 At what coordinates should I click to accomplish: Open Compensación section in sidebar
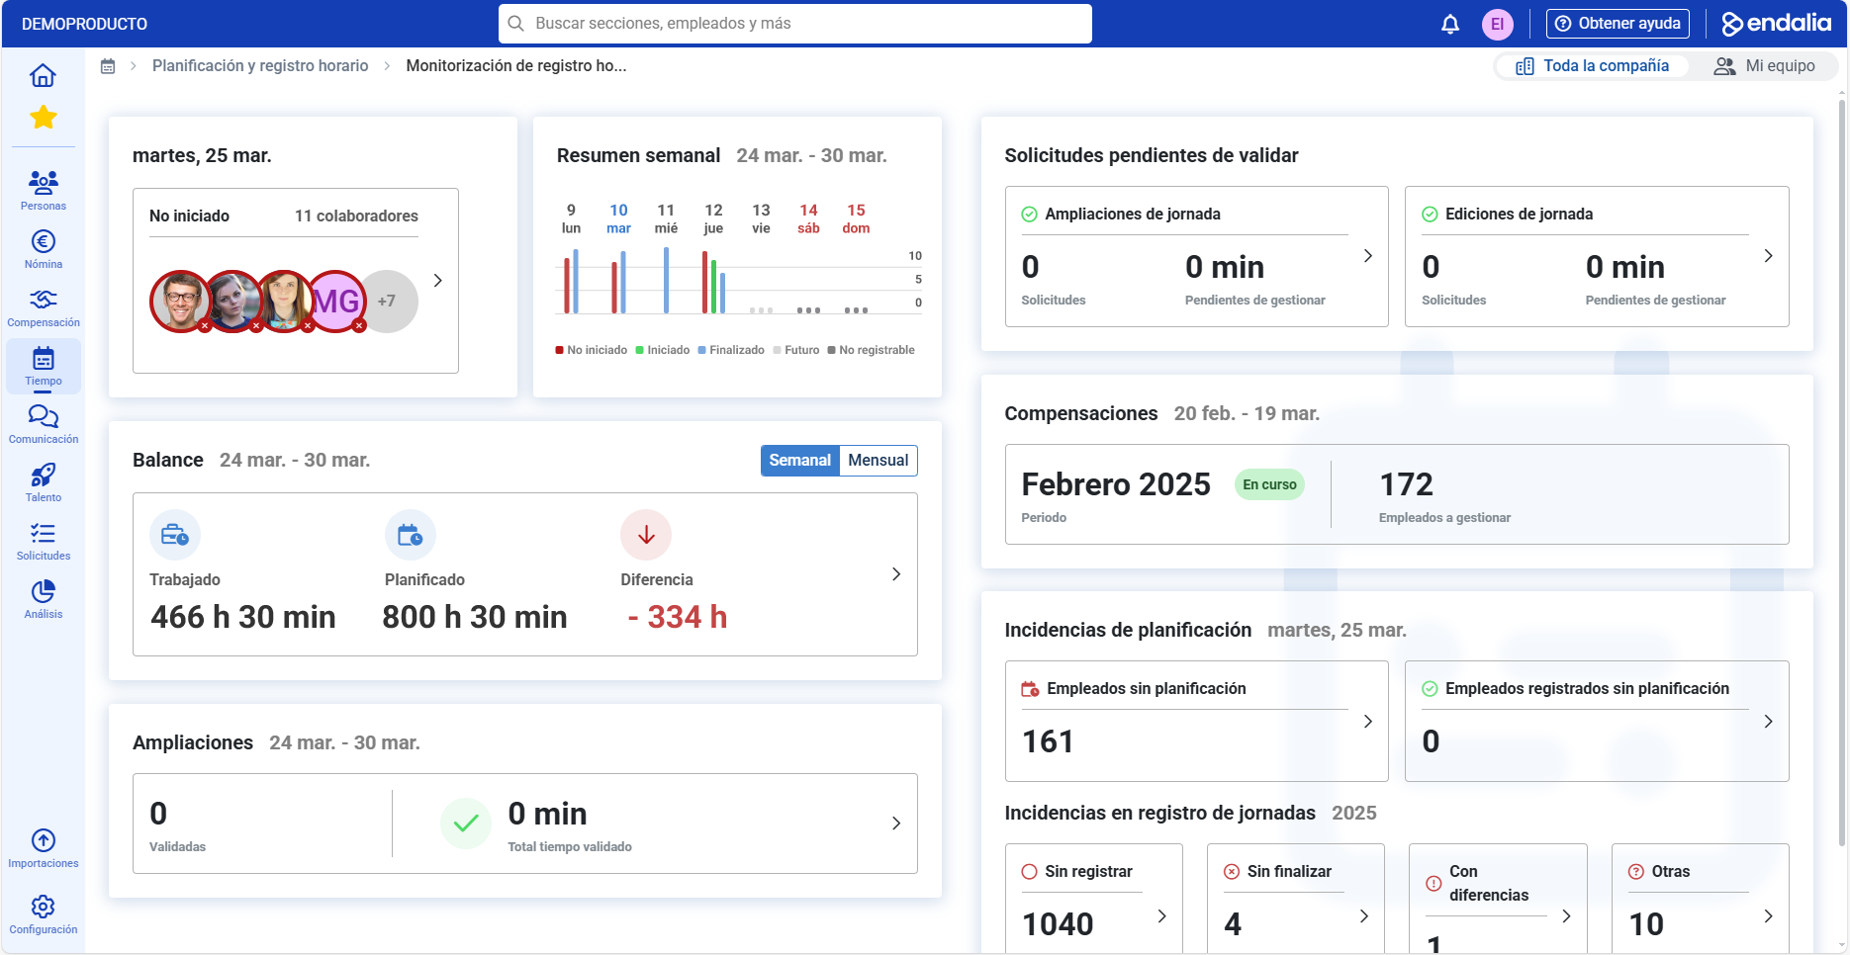click(x=43, y=307)
